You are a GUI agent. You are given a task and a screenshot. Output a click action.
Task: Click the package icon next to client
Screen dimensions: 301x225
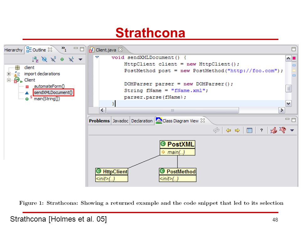(x=18, y=67)
